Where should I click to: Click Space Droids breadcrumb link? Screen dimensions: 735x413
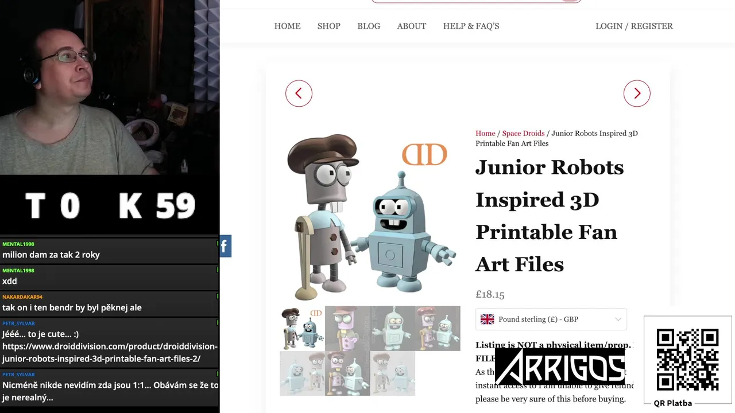point(523,133)
